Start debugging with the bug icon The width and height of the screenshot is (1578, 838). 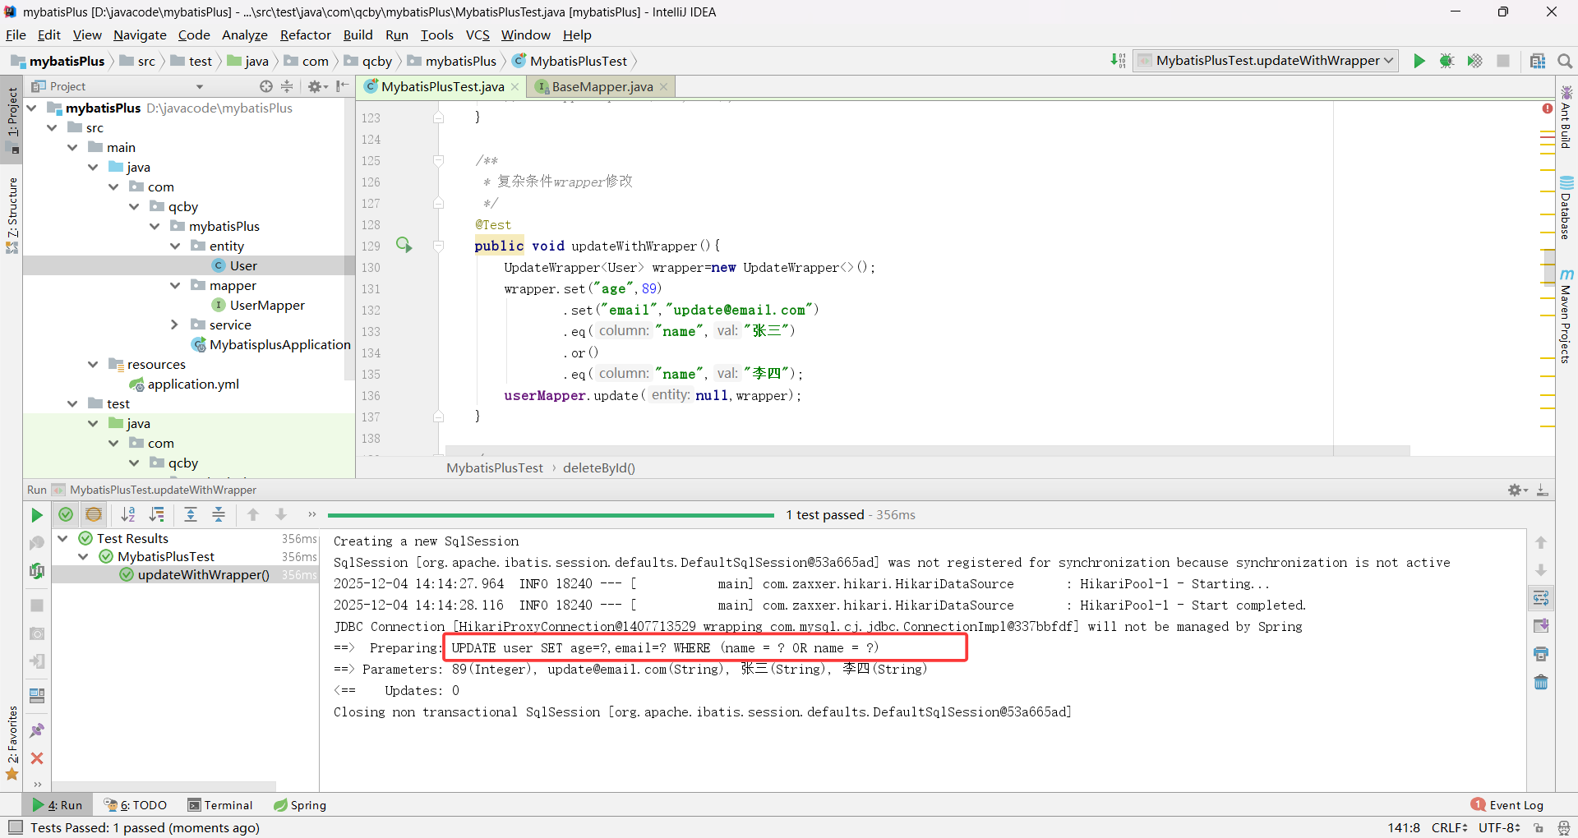pyautogui.click(x=1446, y=61)
